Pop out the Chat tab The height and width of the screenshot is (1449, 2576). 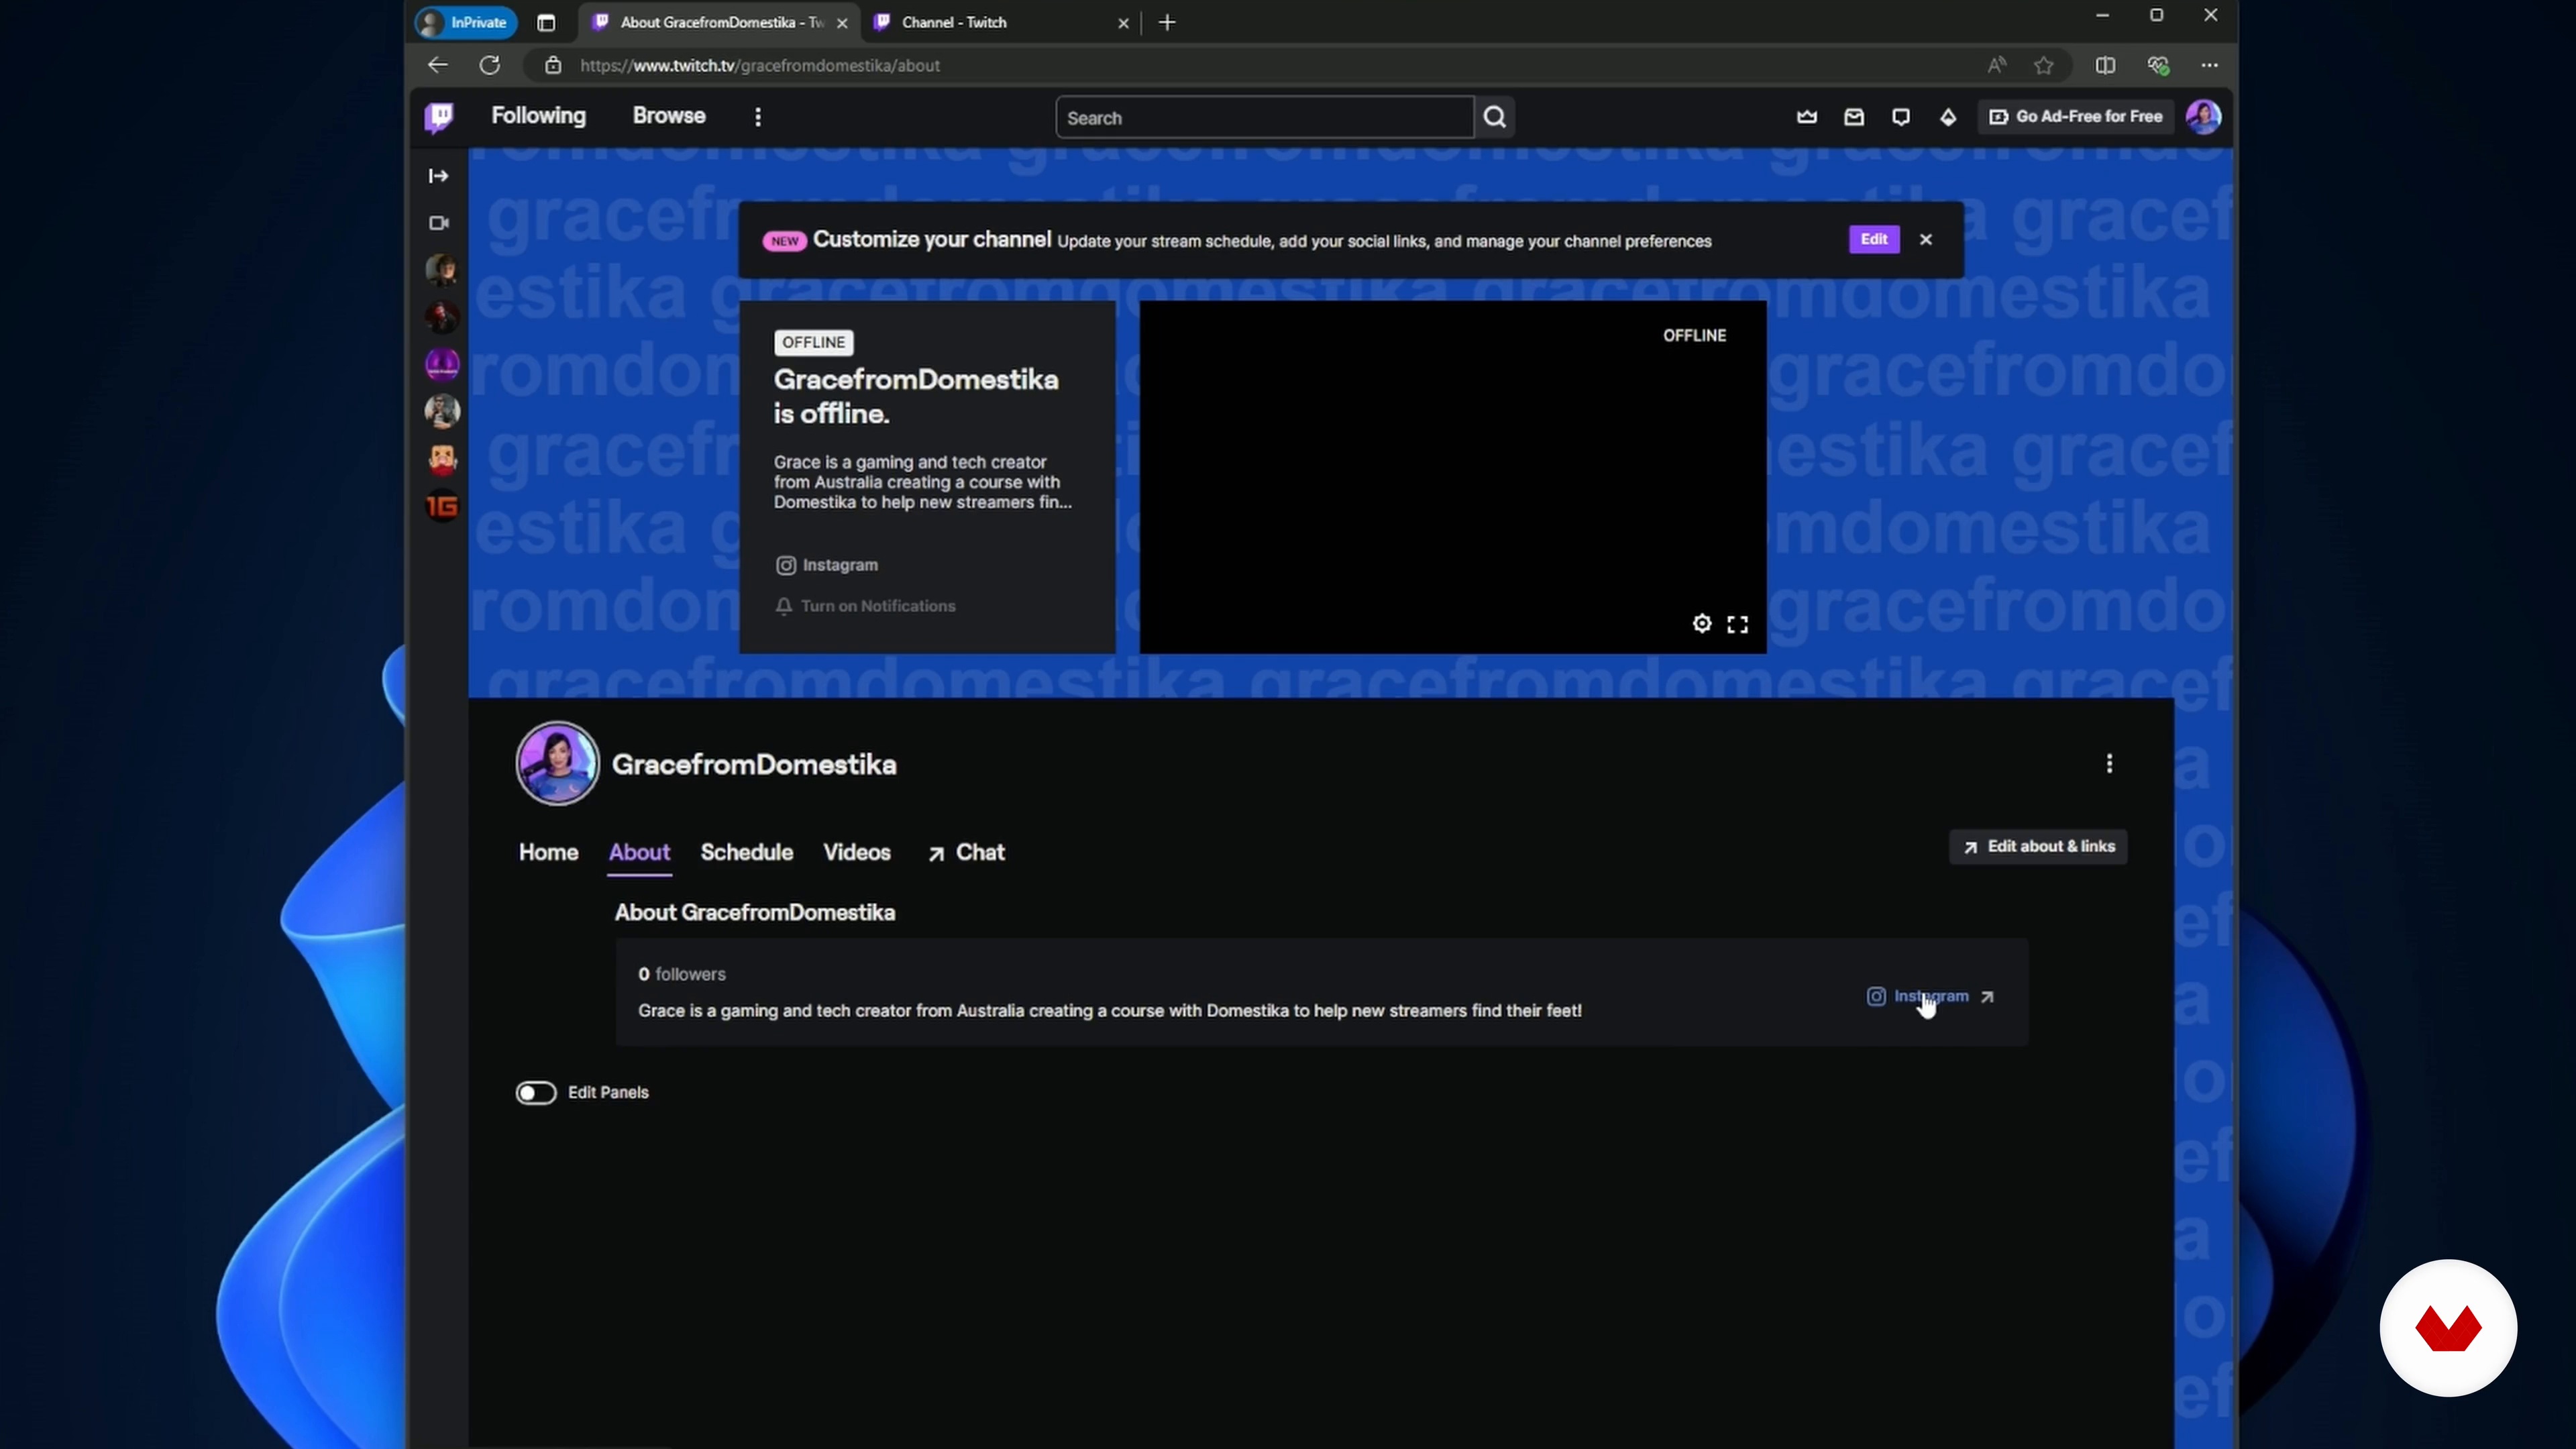(966, 852)
